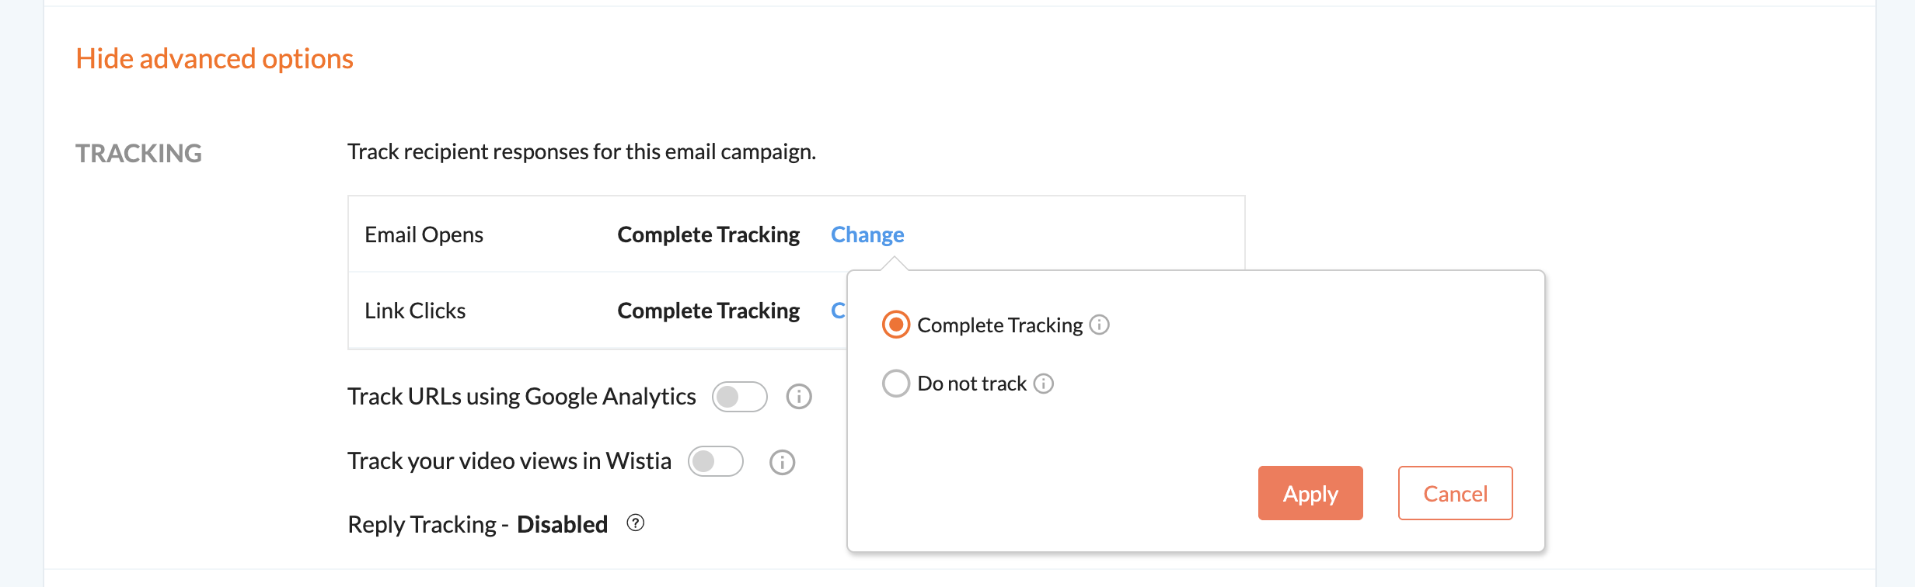
Task: Open info icon for Google Analytics tracking
Action: coord(799,397)
